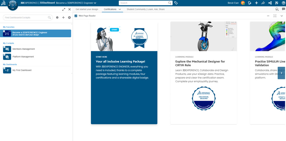Click the Share arrow icon
The height and width of the screenshot is (141, 286).
click(x=263, y=3)
